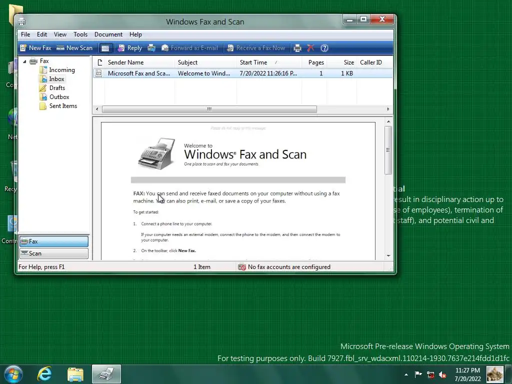Select the Incoming folder
This screenshot has width=512, height=384.
[61, 70]
